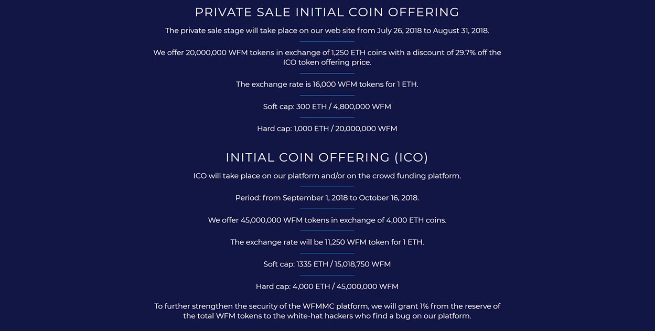The width and height of the screenshot is (655, 331).
Task: Click the 20,000,000 WFM tokens offer text
Action: click(327, 57)
